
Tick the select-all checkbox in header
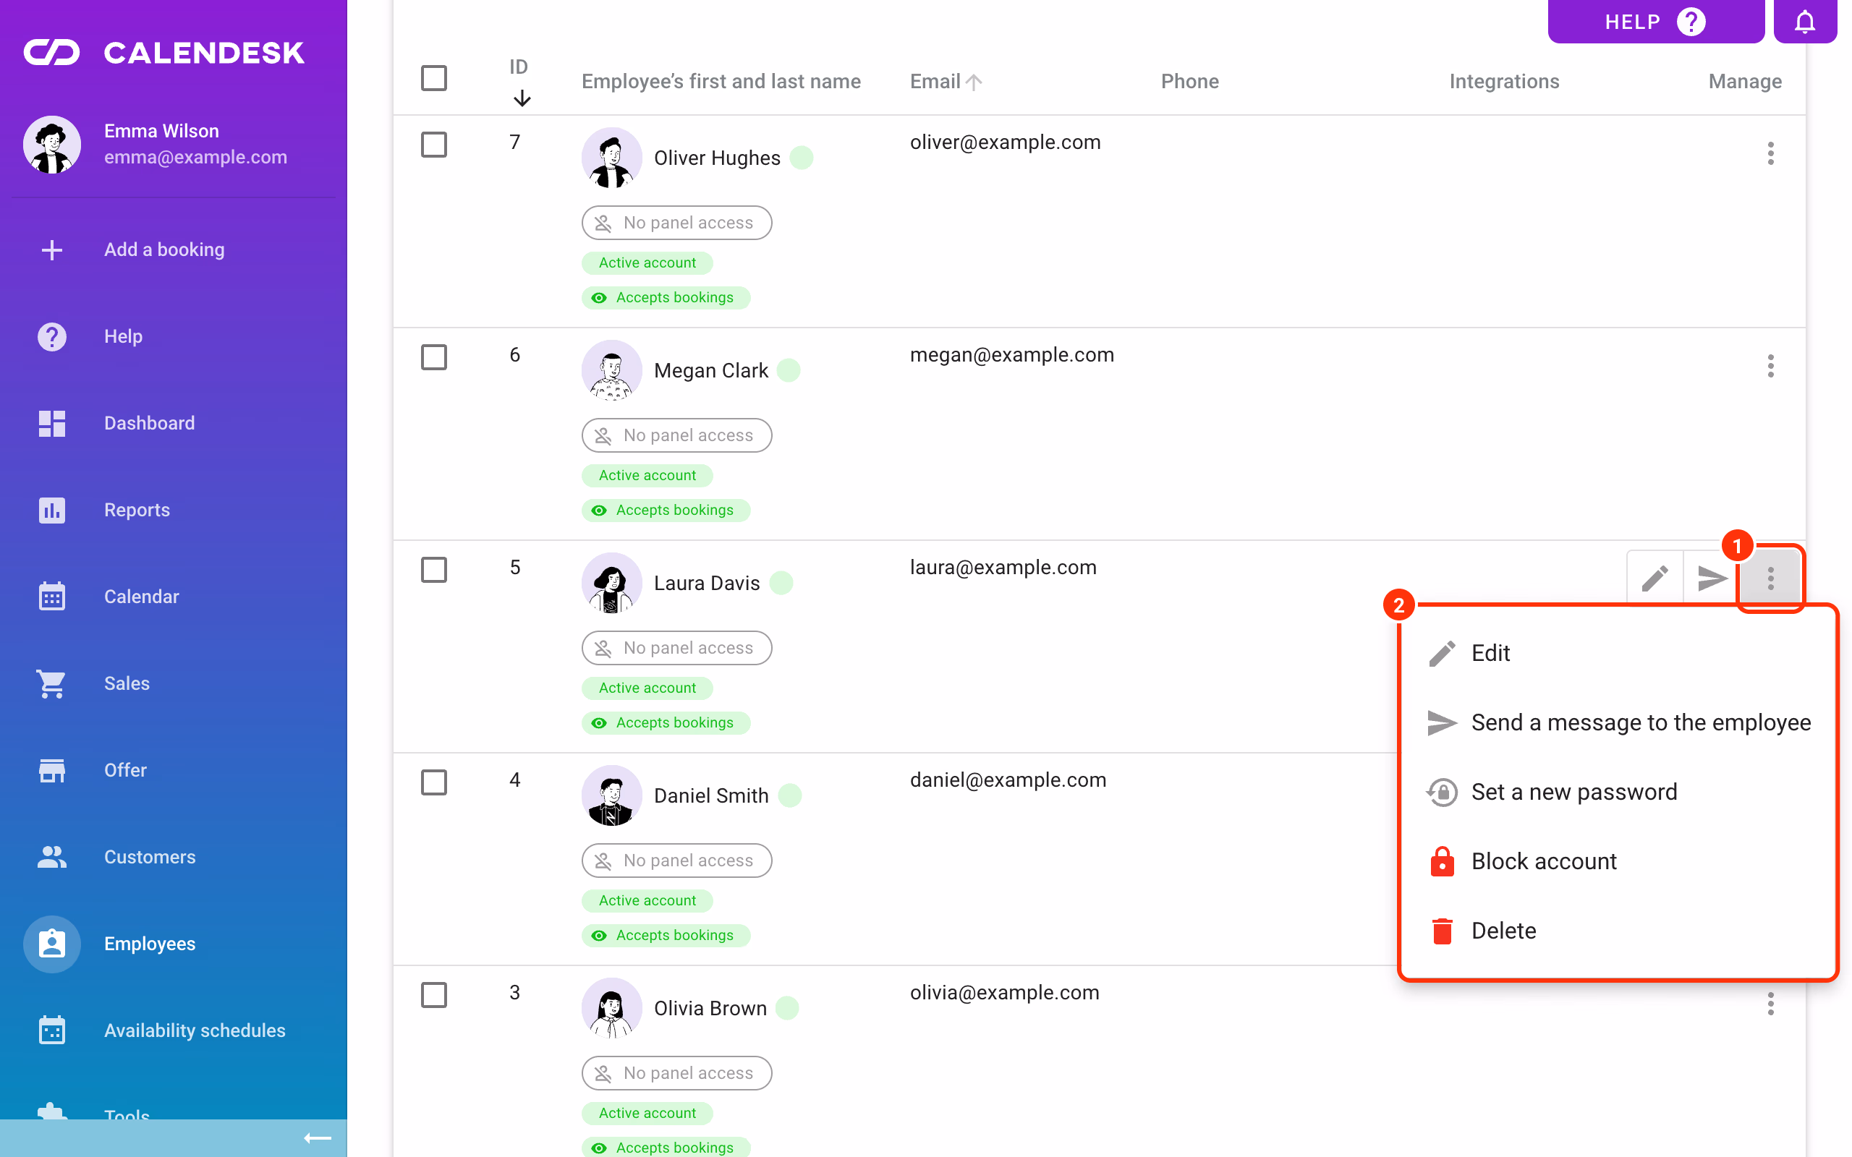pos(434,78)
